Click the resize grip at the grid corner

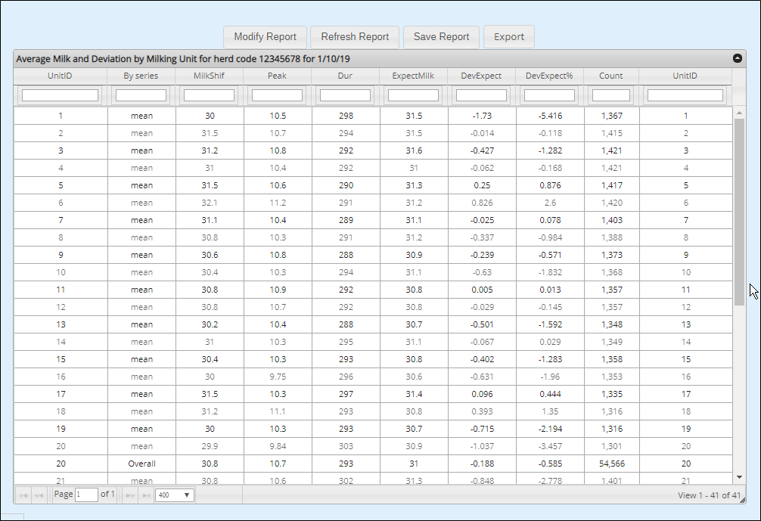(742, 500)
